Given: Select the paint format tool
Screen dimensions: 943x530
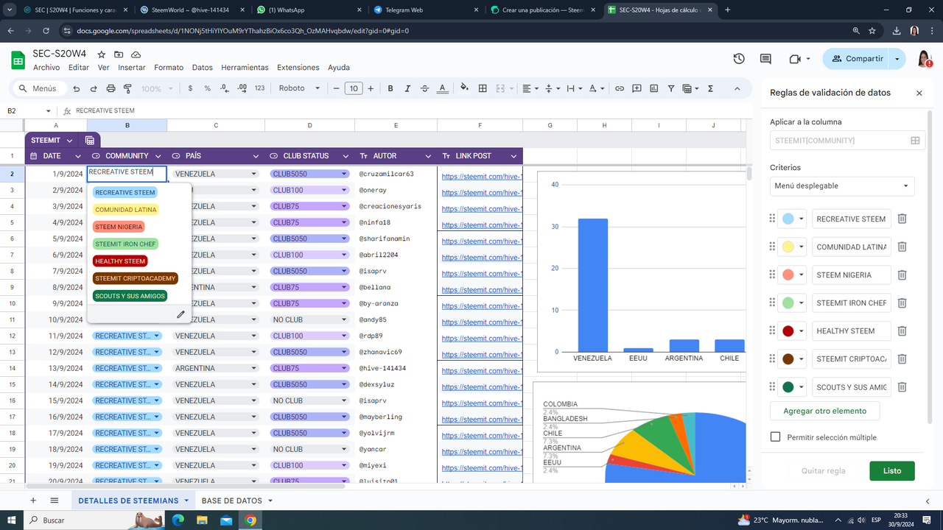Looking at the screenshot, I should (127, 88).
